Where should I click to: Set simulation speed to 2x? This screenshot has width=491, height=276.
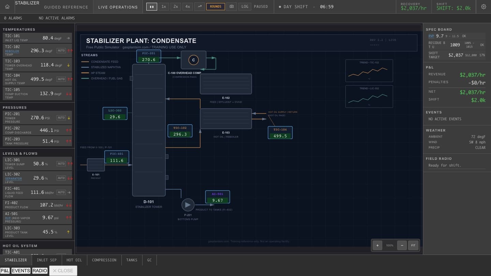pyautogui.click(x=175, y=6)
